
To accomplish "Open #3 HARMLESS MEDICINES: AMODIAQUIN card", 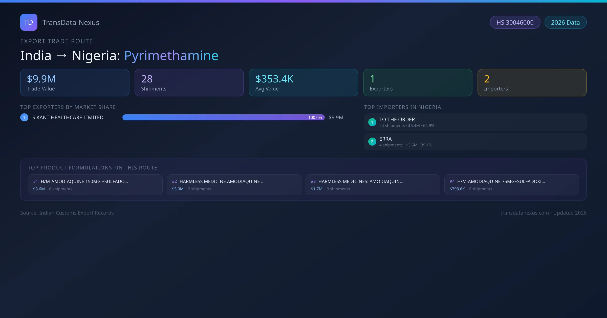I will [x=373, y=185].
